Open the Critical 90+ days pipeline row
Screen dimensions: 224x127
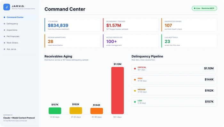click(174, 69)
